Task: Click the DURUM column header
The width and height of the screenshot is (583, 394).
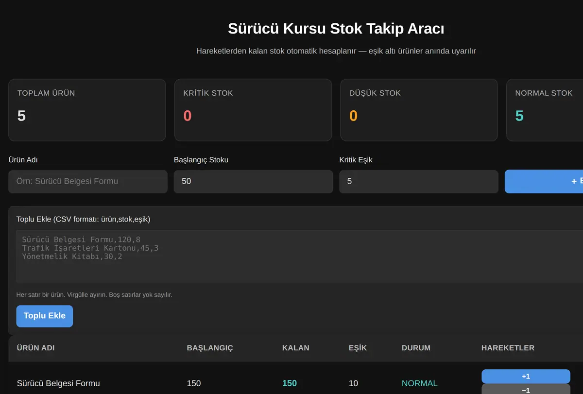Action: pyautogui.click(x=416, y=348)
